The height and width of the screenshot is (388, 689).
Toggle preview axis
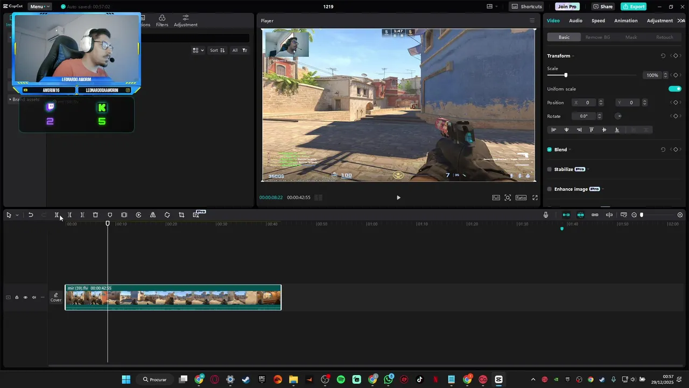pyautogui.click(x=609, y=215)
